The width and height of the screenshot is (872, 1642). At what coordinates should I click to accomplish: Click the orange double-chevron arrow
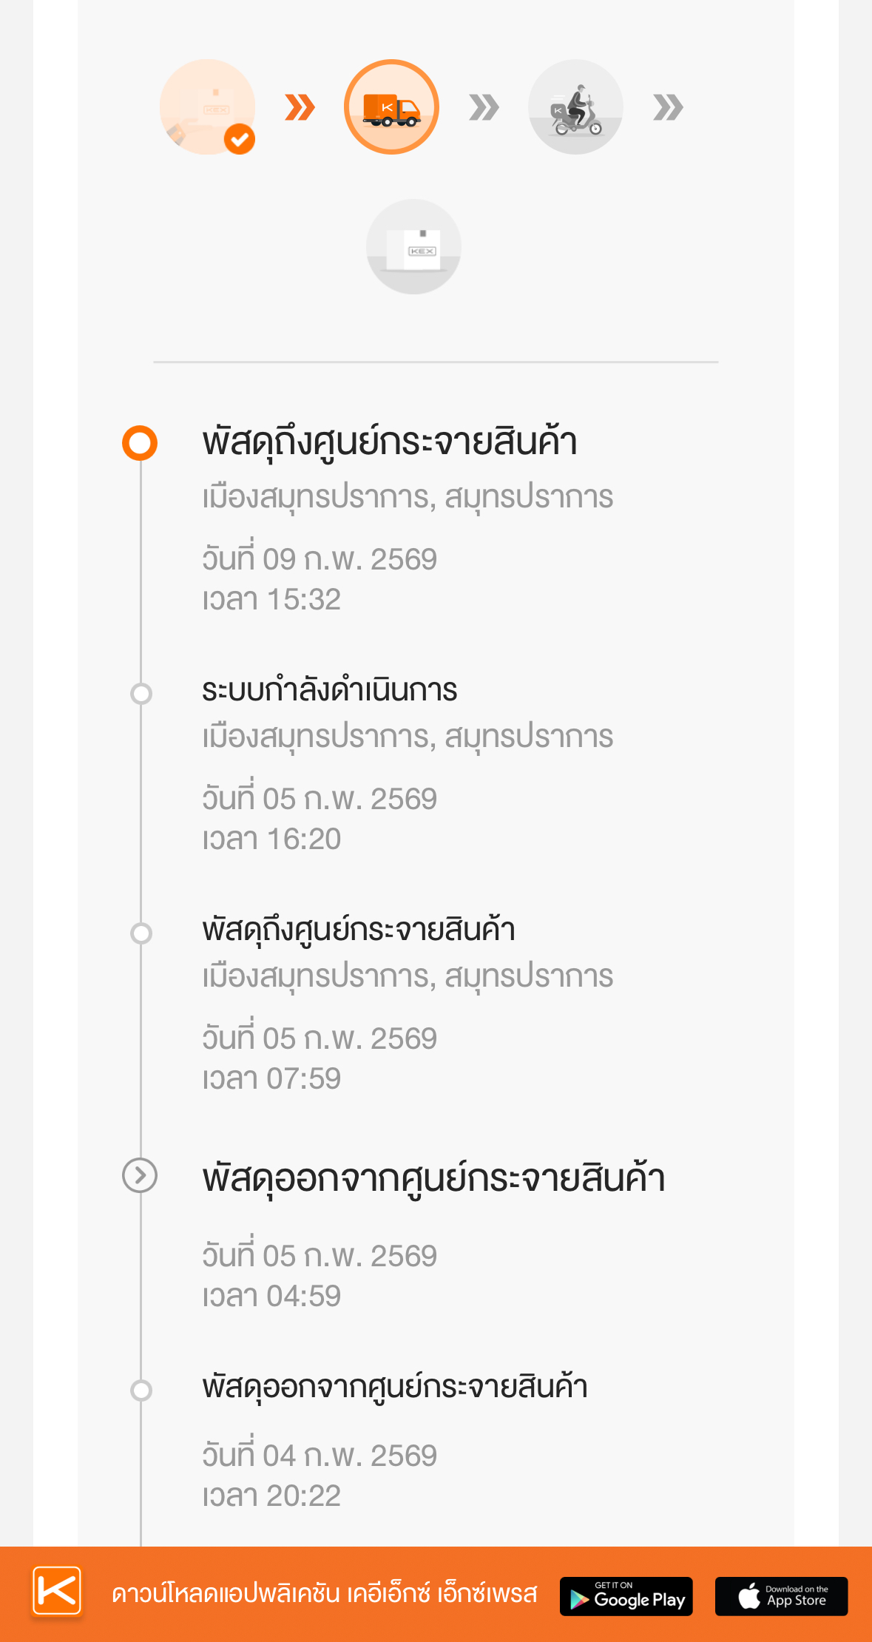coord(300,107)
